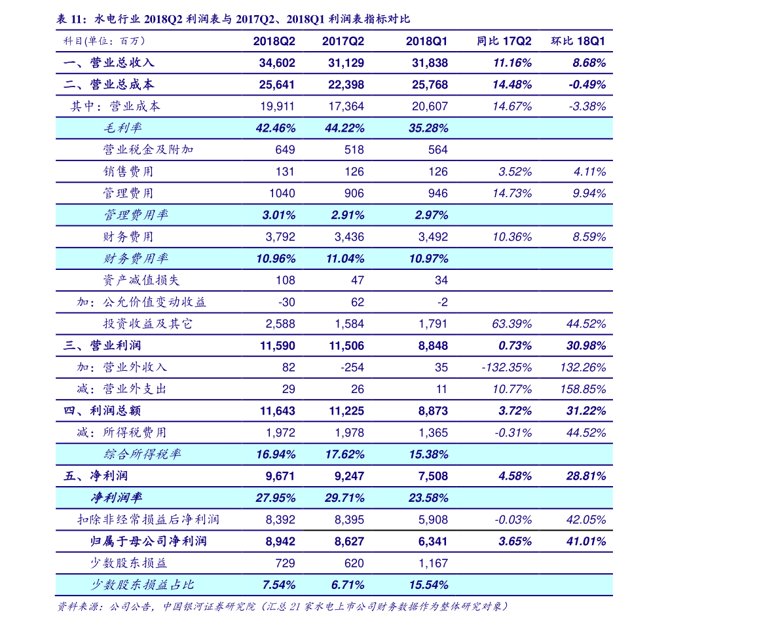Click the 27.95% net profit margin value
The height and width of the screenshot is (625, 780).
click(275, 498)
